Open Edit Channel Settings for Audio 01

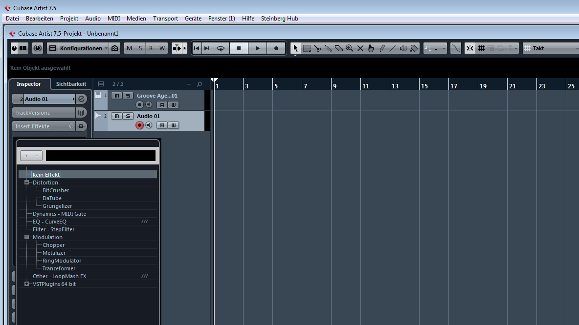(x=82, y=99)
